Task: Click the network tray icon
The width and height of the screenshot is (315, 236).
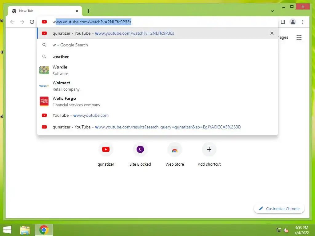Action: coord(279,230)
